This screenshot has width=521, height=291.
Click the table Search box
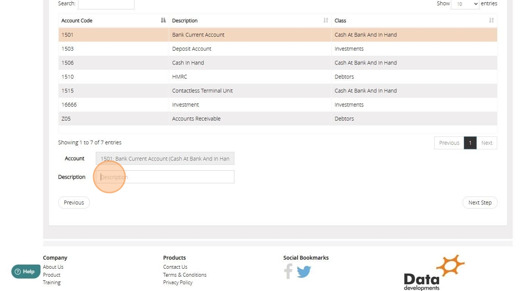pos(106,4)
